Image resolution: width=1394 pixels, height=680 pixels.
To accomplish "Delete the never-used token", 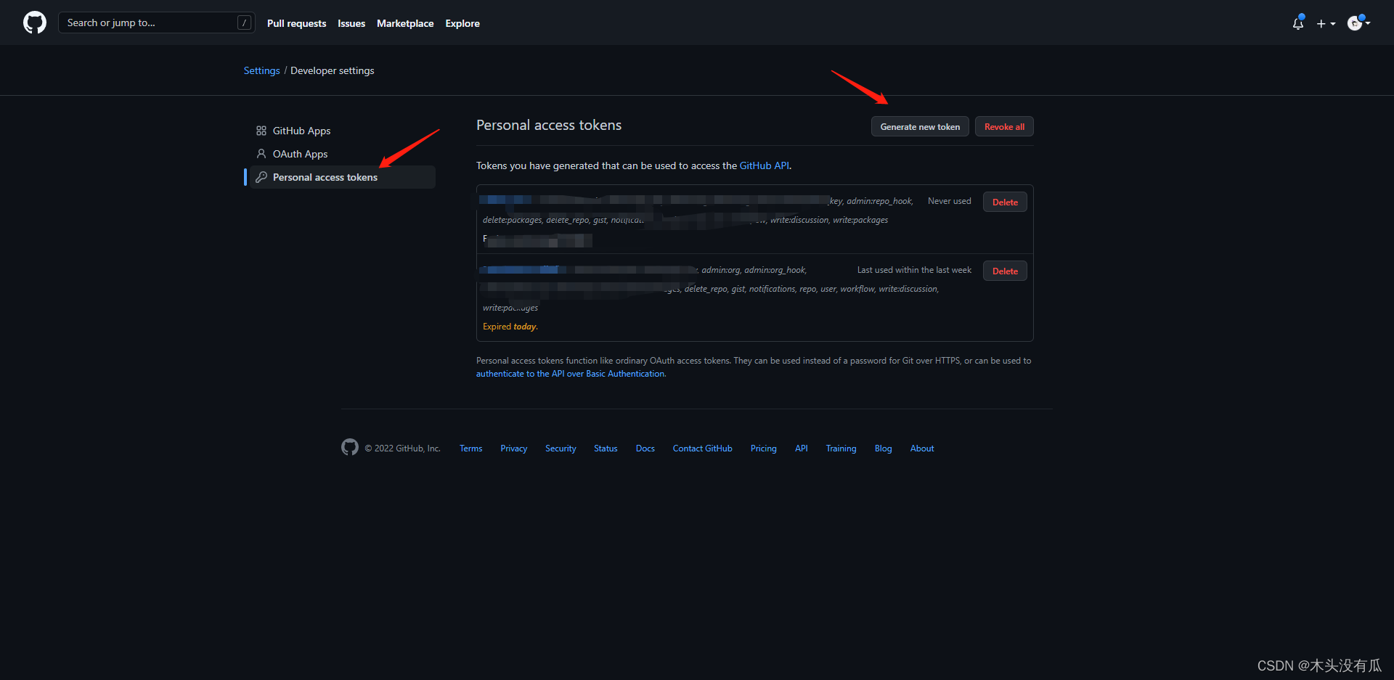I will (x=1004, y=201).
